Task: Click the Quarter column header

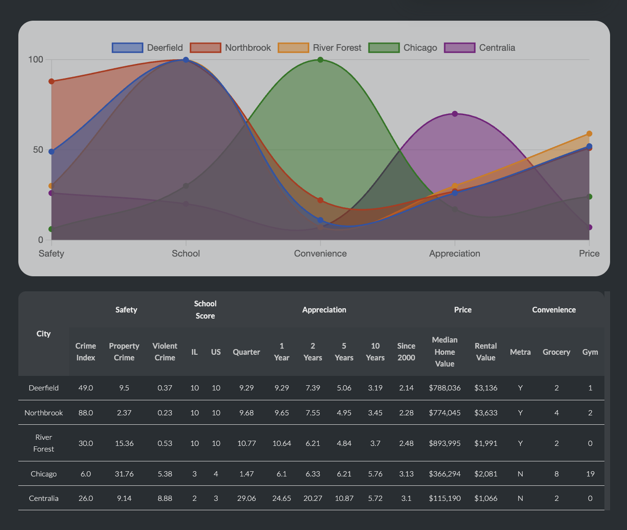Action: point(246,352)
